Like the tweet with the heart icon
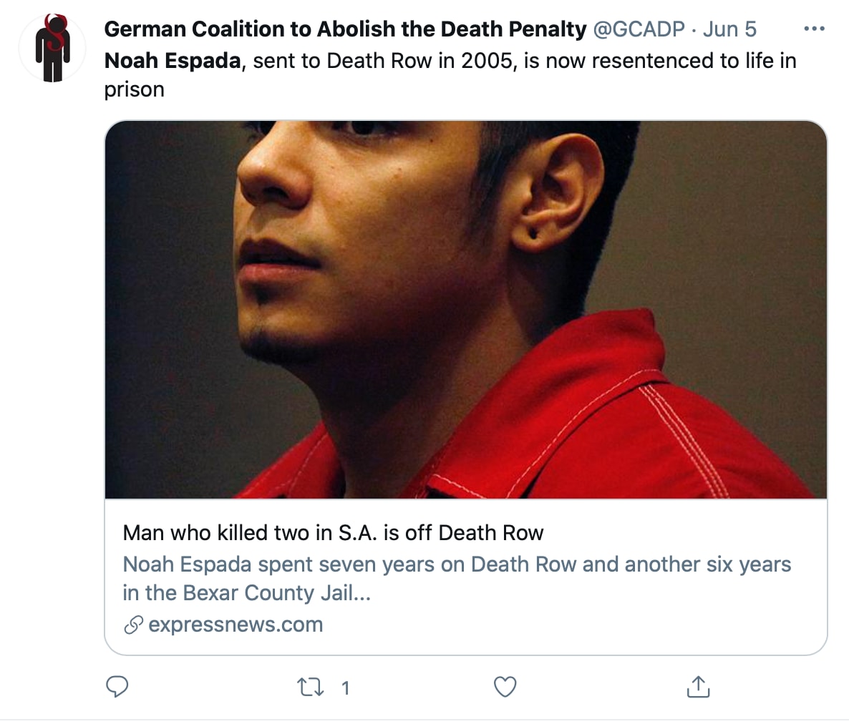The width and height of the screenshot is (849, 724). [505, 687]
